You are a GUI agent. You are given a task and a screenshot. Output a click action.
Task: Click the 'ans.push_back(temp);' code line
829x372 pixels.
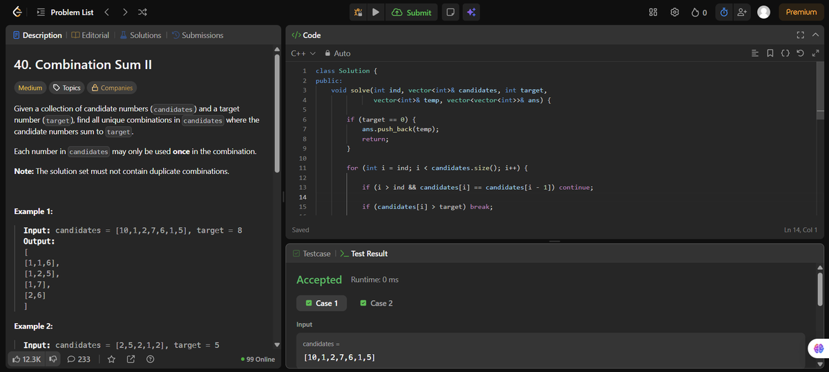(x=401, y=129)
